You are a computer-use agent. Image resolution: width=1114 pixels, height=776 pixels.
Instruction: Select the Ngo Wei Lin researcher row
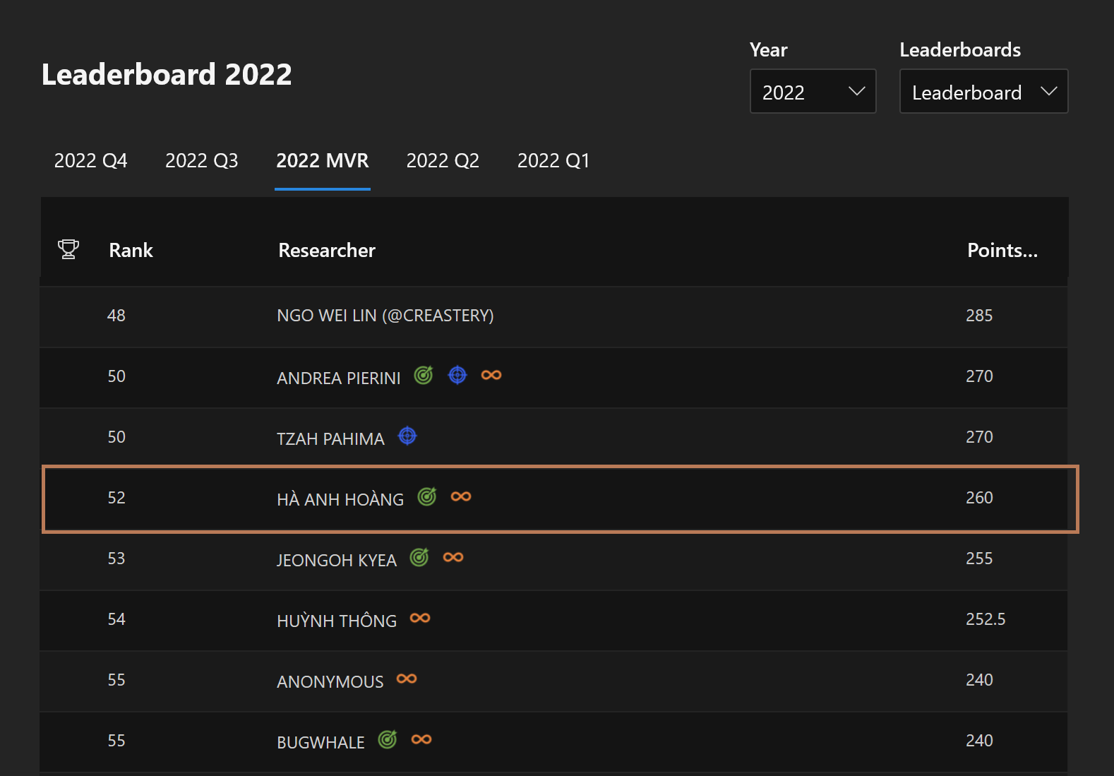click(x=385, y=316)
